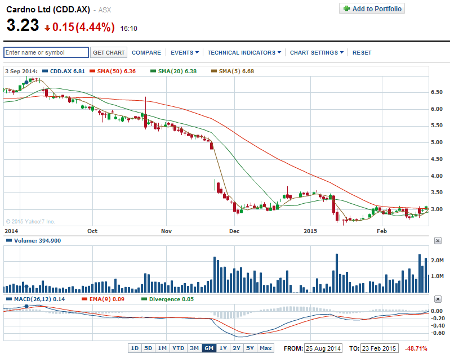Click the 0.15(4.44%) price change text
The width and height of the screenshot is (450, 354).
coord(83,27)
